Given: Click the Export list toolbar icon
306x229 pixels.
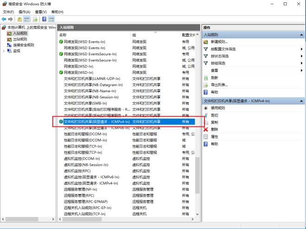Looking at the screenshot, I should [35, 19].
